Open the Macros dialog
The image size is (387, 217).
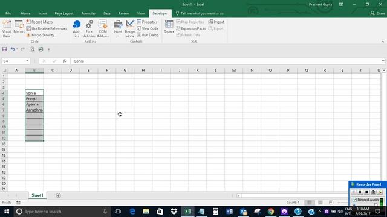pos(19,27)
